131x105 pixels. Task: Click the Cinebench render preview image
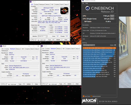click(125, 52)
